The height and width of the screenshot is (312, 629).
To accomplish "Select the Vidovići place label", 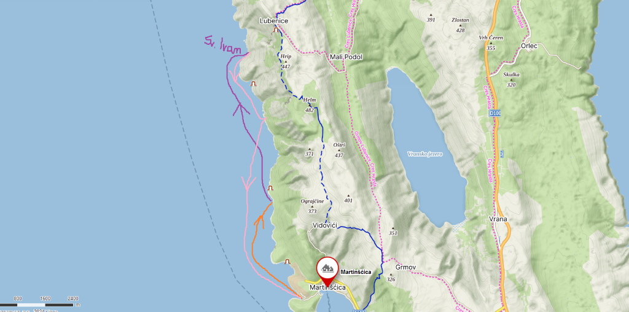I will (324, 226).
